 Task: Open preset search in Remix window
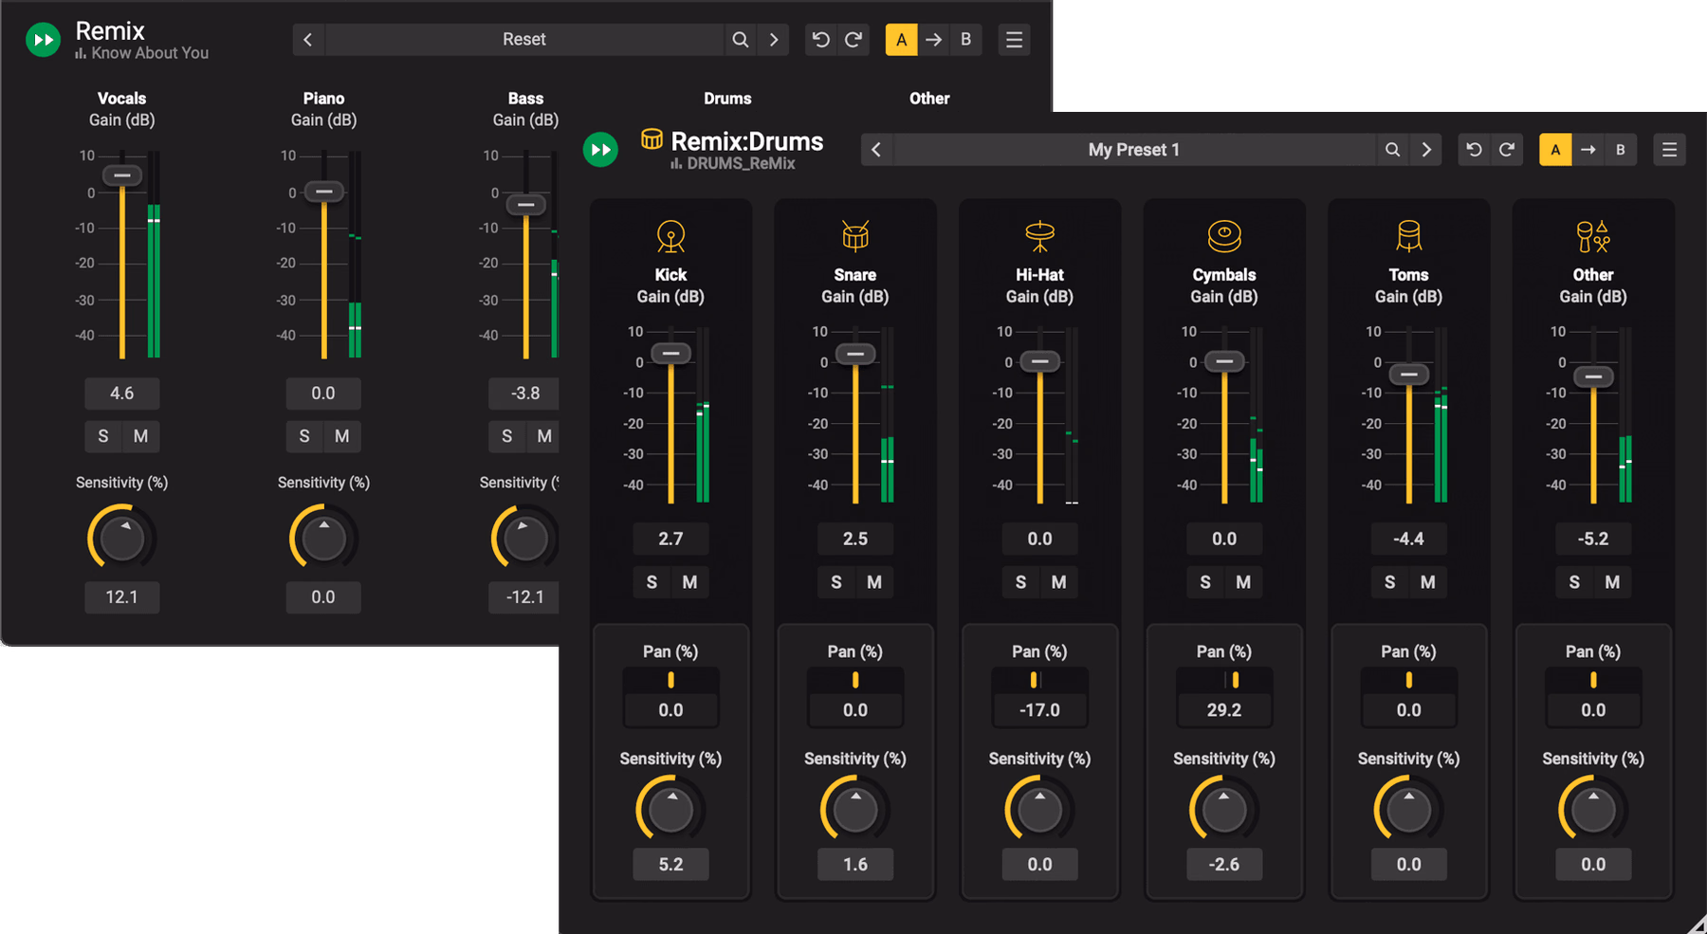pos(741,40)
